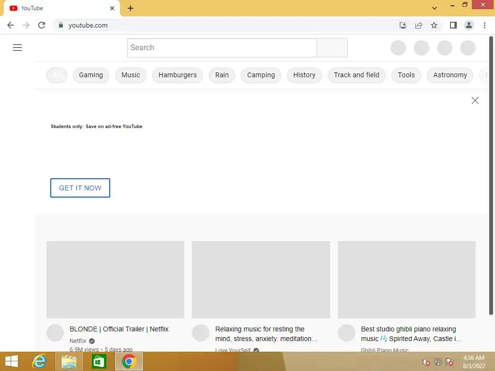
Task: Open the studio ghibli piano thumbnail
Action: [x=407, y=280]
